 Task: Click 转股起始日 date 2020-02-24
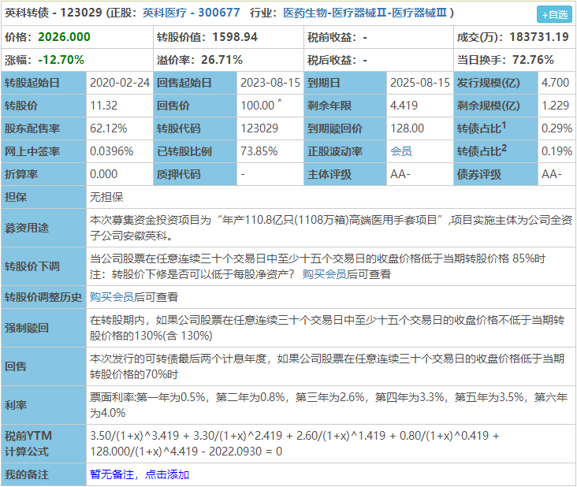120,83
